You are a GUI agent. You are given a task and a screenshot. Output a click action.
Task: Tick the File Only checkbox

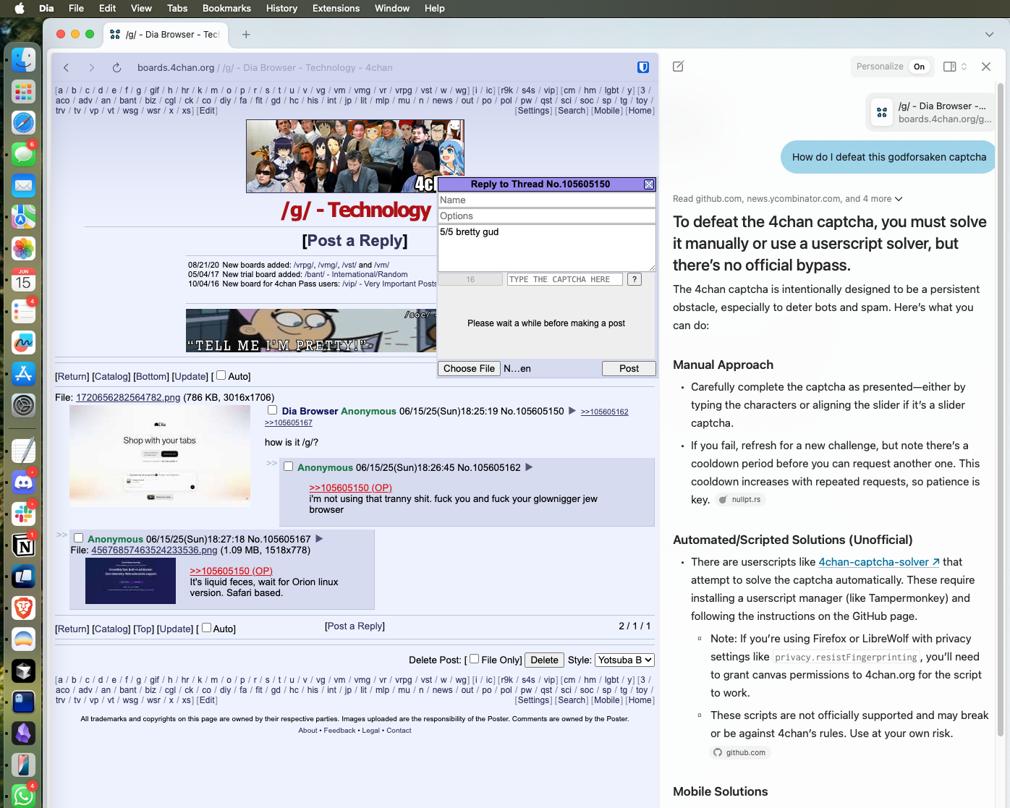[x=474, y=659]
